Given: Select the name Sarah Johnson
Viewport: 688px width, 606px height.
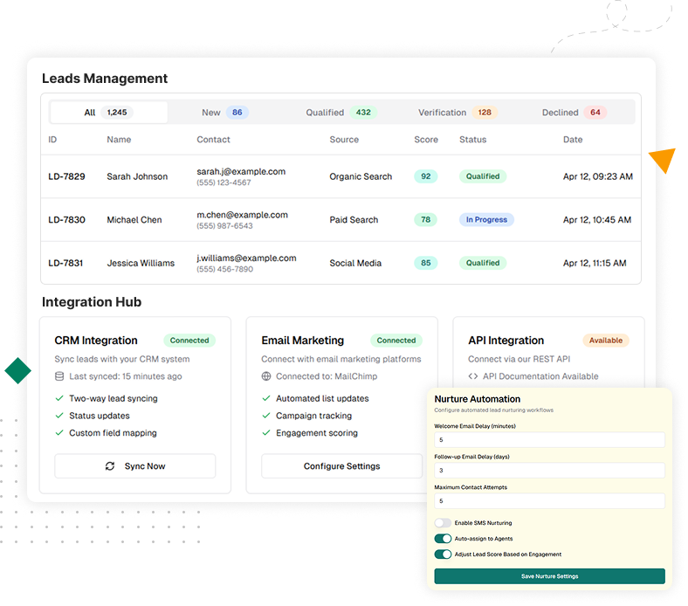Looking at the screenshot, I should pos(137,177).
